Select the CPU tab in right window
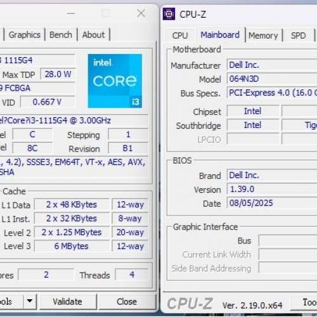 pos(180,36)
